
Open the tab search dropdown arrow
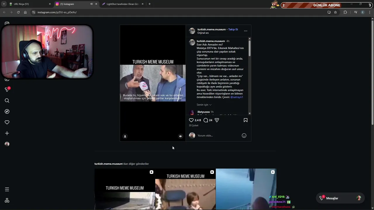pos(4,4)
